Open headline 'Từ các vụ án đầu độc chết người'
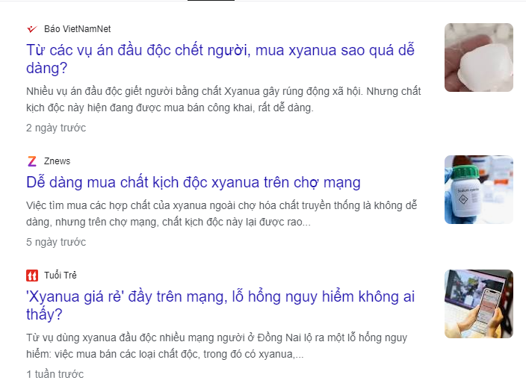Viewport: 526px width, 392px height. (220, 59)
